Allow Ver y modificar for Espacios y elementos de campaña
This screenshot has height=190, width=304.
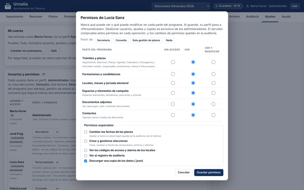click(213, 93)
